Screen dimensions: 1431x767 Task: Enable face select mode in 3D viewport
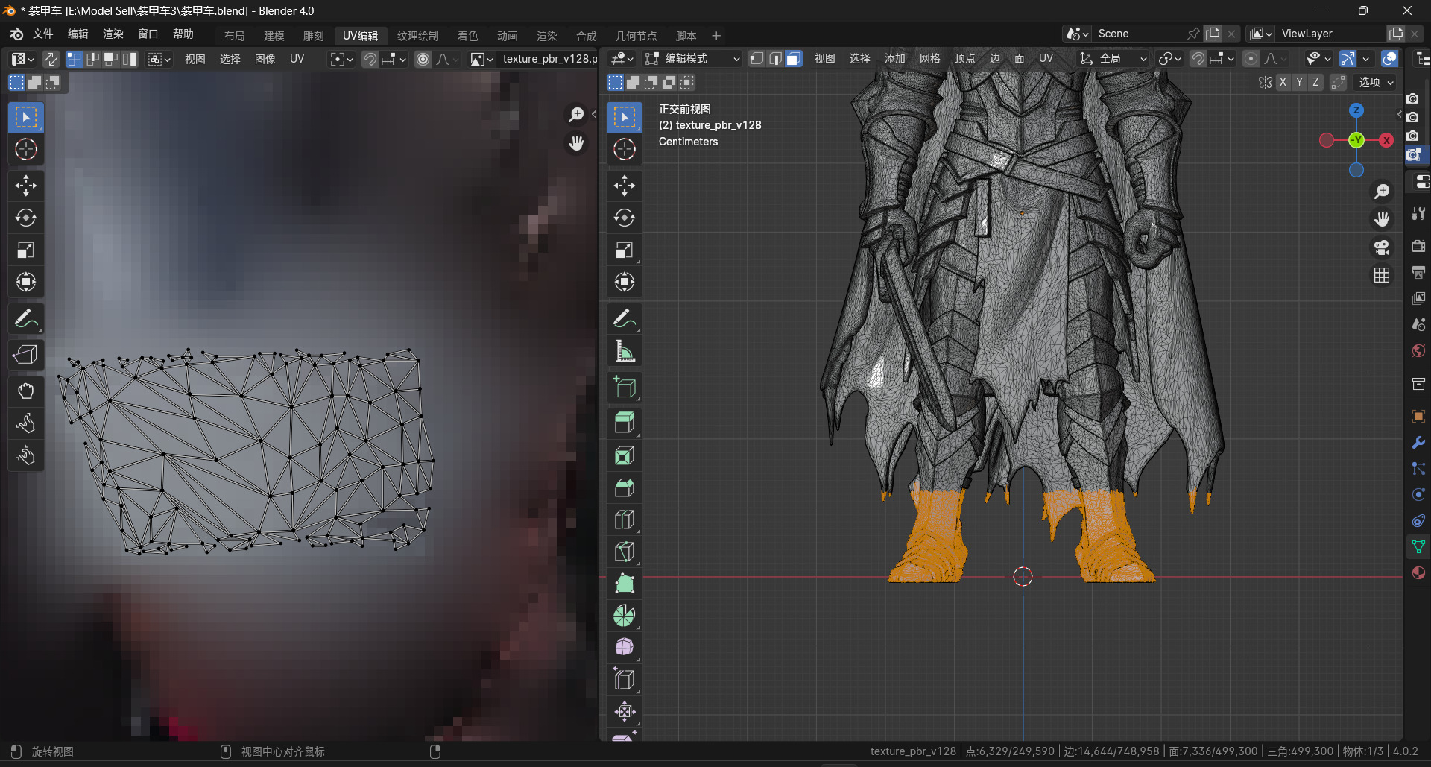[794, 58]
